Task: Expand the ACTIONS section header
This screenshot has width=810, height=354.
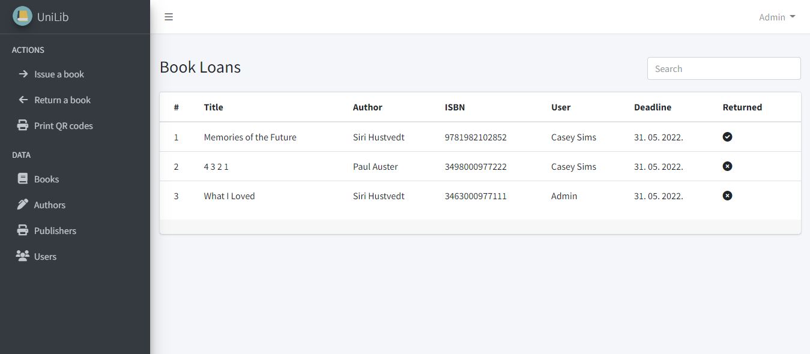Action: [x=28, y=50]
